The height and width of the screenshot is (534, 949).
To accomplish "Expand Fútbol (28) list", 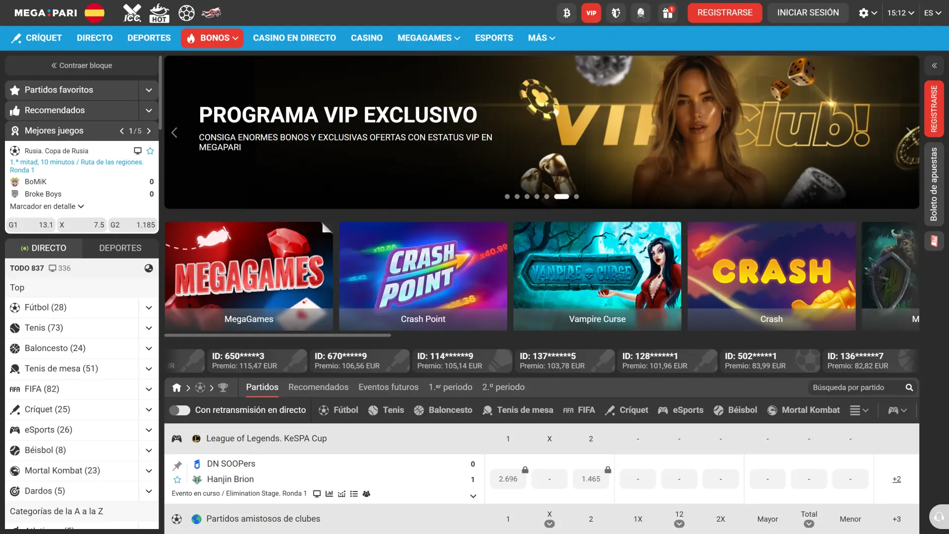I will 149,308.
